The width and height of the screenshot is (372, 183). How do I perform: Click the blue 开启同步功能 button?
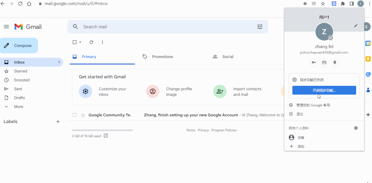[324, 90]
